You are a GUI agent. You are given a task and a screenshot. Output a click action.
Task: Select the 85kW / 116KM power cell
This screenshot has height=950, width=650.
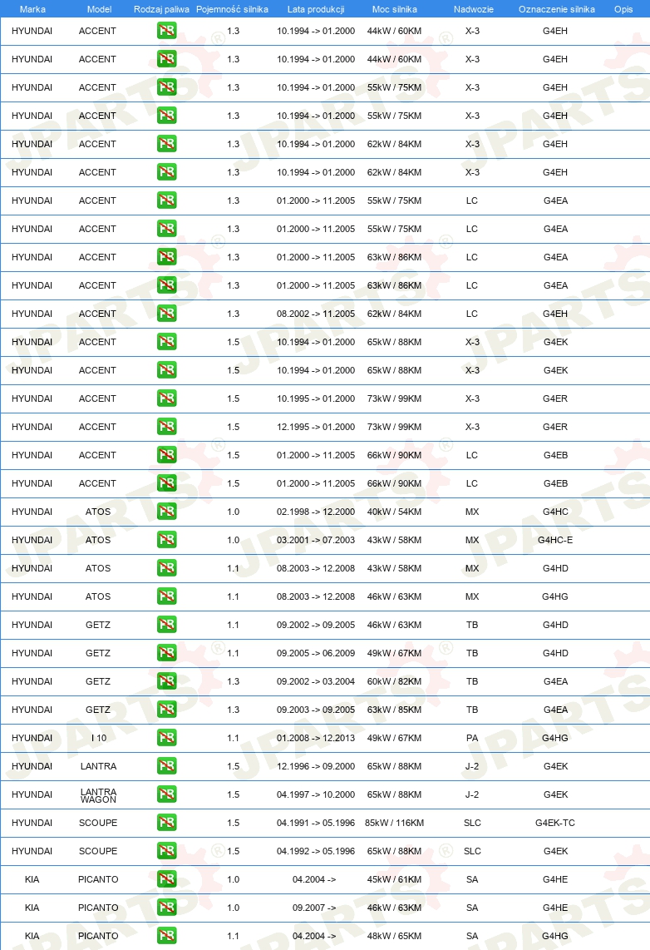pos(395,823)
